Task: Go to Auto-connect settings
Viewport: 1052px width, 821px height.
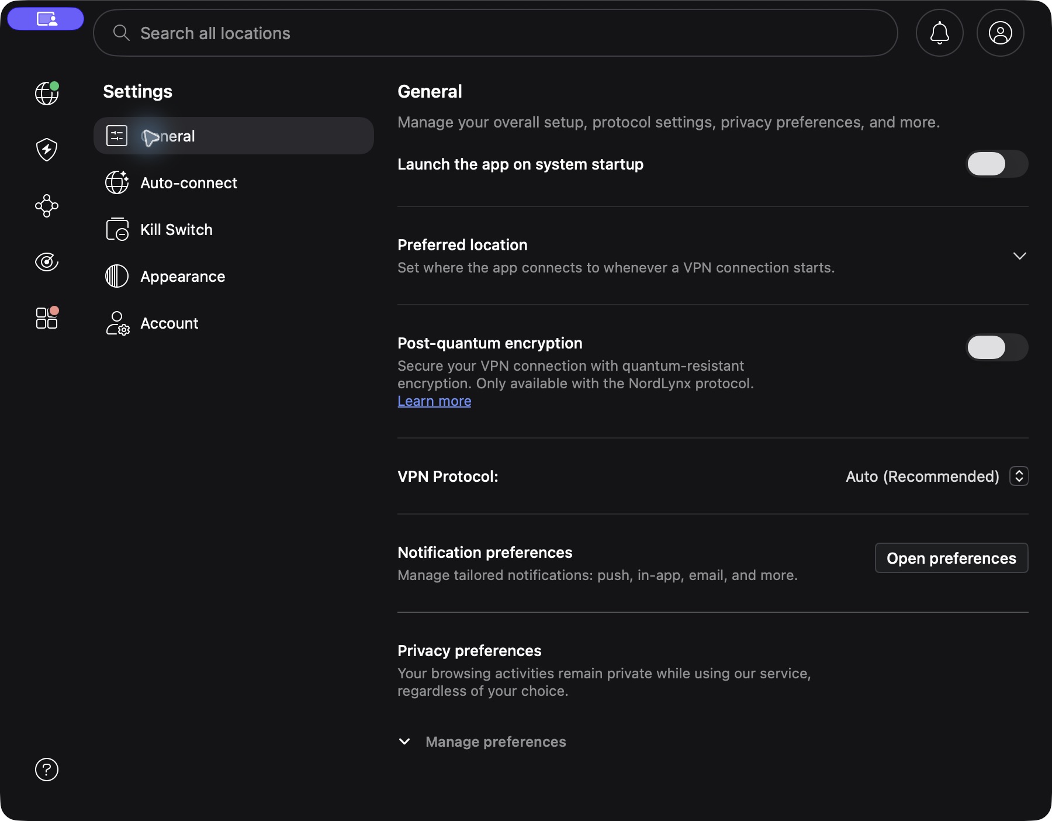Action: tap(234, 182)
